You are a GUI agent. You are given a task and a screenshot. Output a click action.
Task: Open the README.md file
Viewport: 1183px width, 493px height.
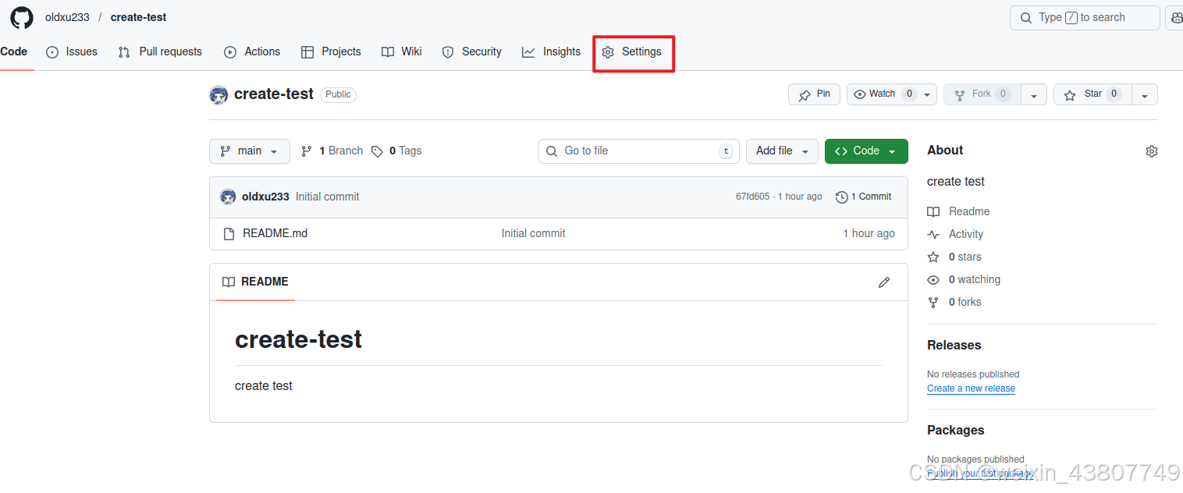tap(275, 233)
